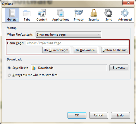136x124 pixels.
Task: Click the Use Bookmark button
Action: point(85,50)
